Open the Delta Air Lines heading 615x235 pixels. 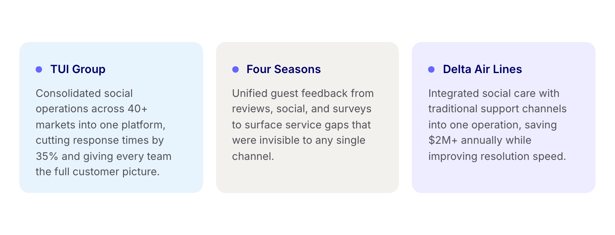tap(482, 69)
